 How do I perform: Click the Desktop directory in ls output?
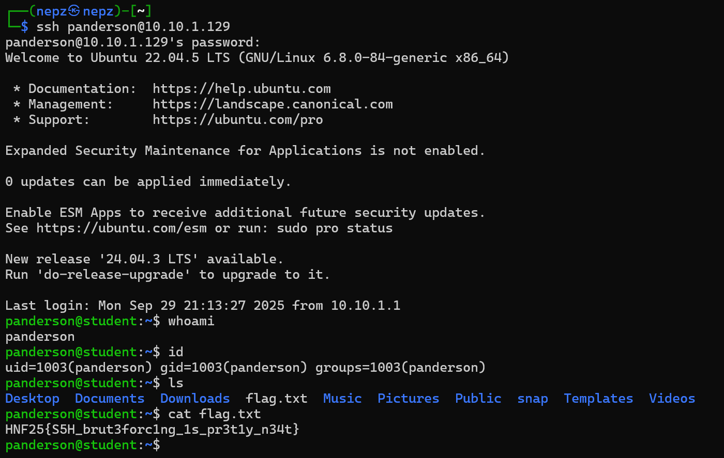(32, 399)
